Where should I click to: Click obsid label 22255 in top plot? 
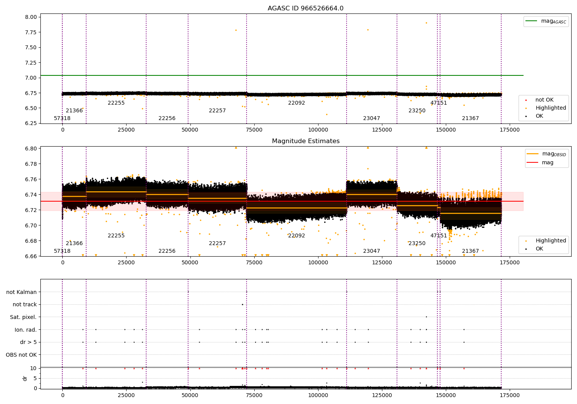[116, 103]
